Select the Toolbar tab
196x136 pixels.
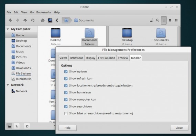135,58
